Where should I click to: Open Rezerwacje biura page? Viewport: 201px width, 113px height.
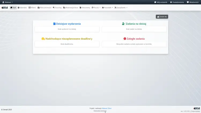click(x=71, y=7)
